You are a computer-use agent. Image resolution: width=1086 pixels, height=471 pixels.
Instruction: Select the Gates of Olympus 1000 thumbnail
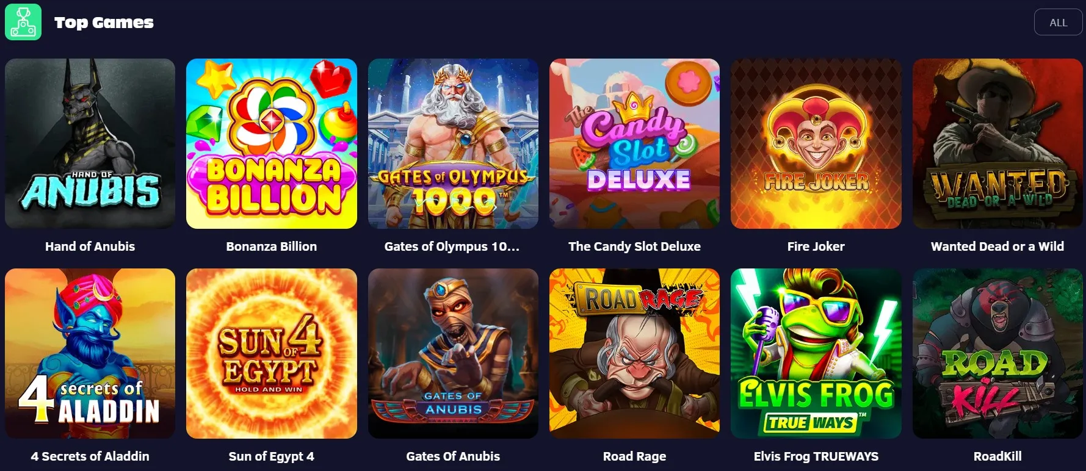(453, 143)
